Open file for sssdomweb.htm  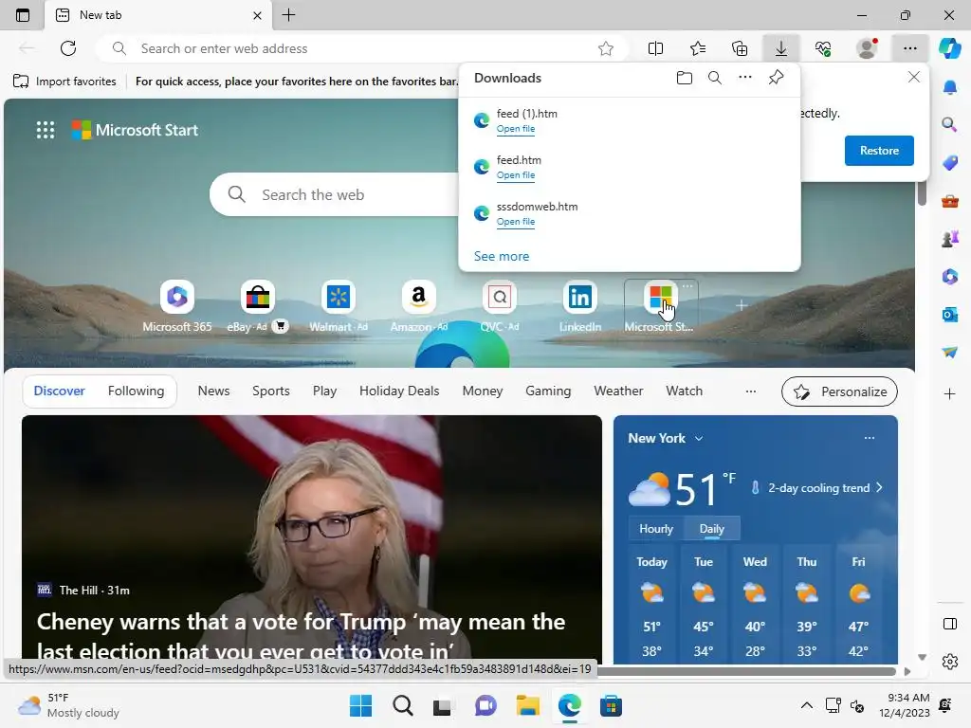[x=515, y=222]
